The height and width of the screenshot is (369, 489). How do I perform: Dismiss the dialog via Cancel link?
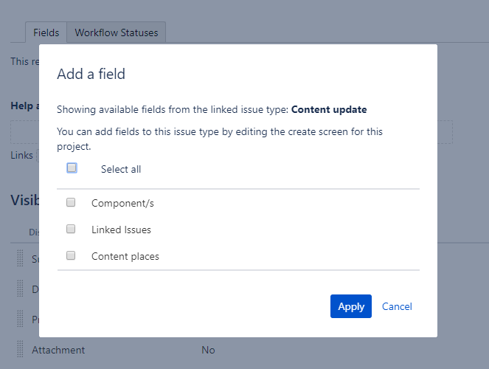(397, 306)
